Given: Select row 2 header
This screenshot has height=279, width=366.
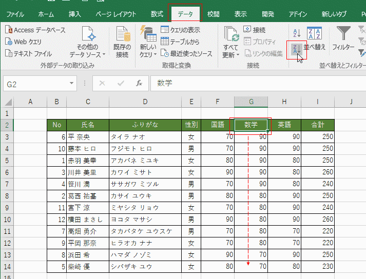Looking at the screenshot, I should click(x=7, y=125).
